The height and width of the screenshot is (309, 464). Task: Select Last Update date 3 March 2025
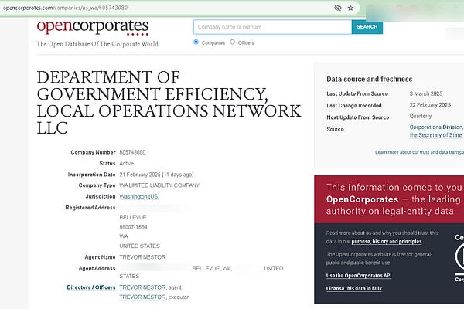[x=426, y=93]
